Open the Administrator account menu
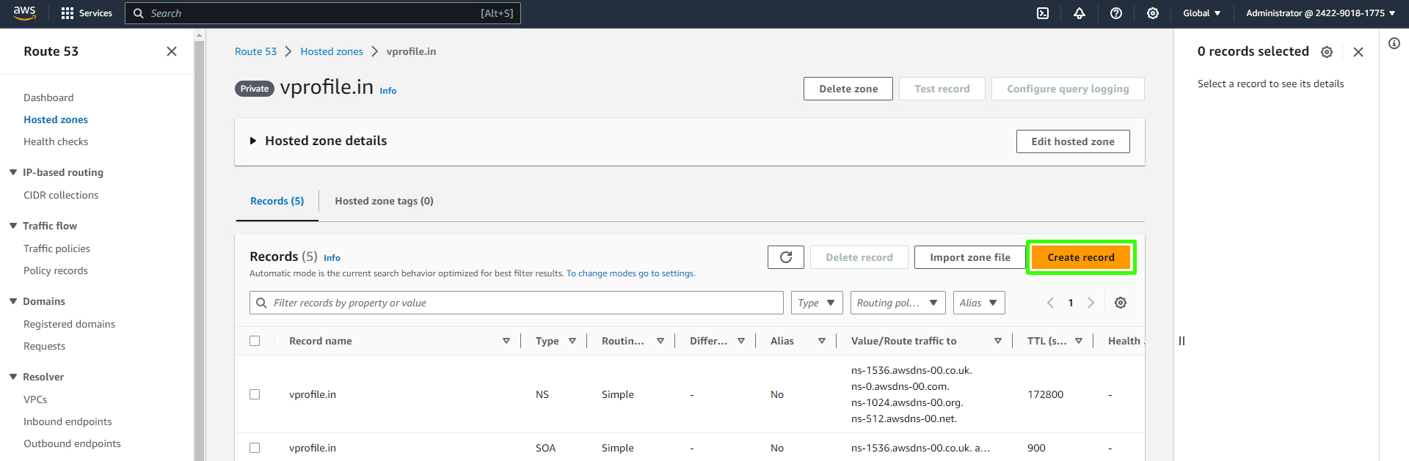 pos(1320,13)
